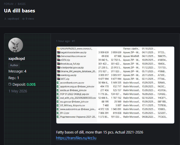180x145 pixels.
Task: Click the Архив WinRAR type cell
Action: (x=131, y=56)
